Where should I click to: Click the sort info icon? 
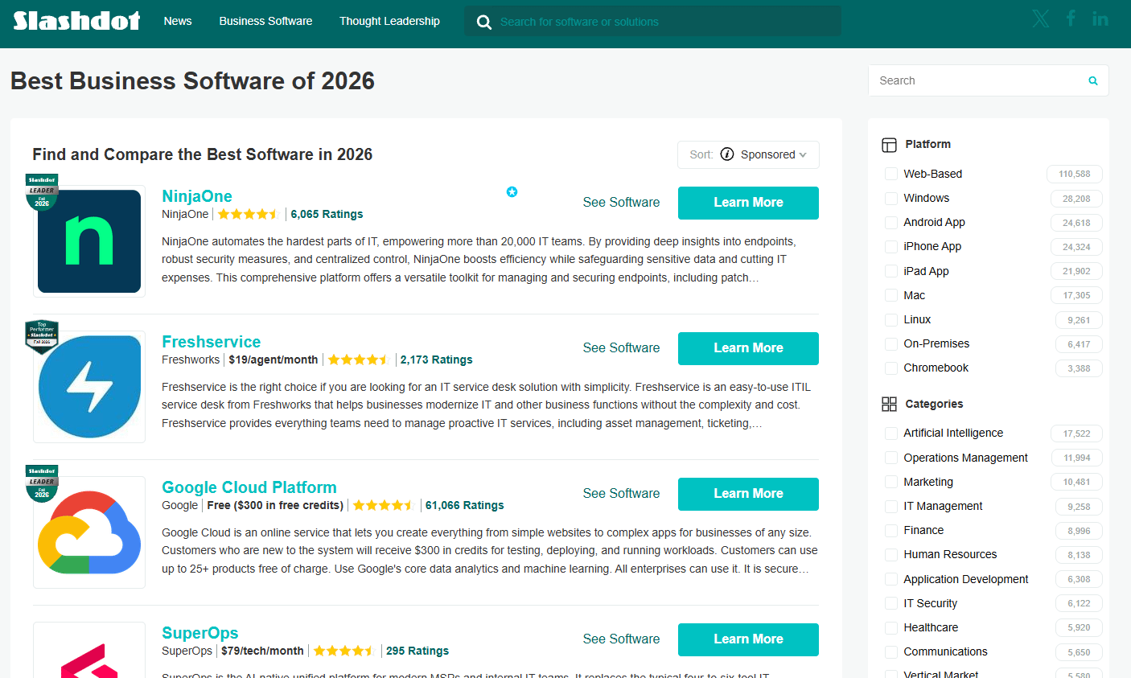coord(727,154)
